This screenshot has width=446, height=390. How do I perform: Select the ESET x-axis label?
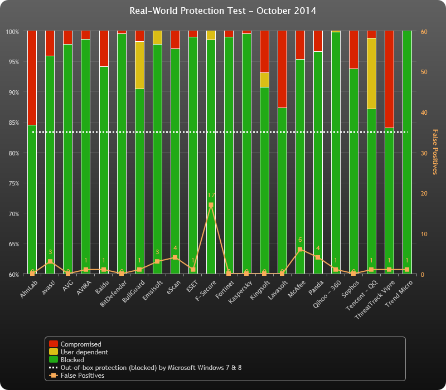(192, 286)
